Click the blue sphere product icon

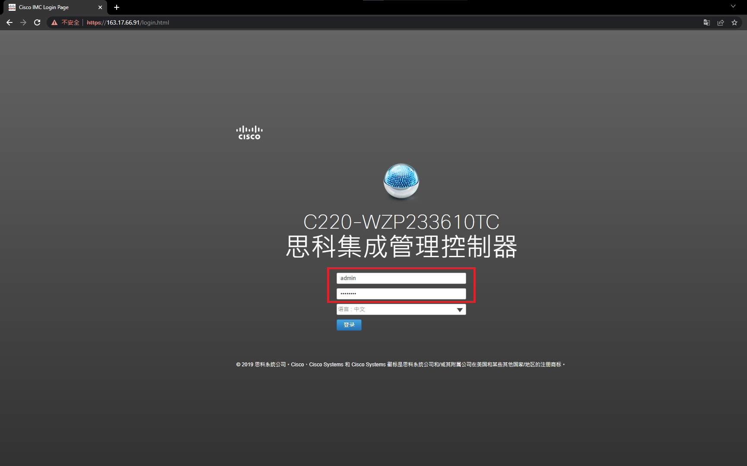pos(401,181)
